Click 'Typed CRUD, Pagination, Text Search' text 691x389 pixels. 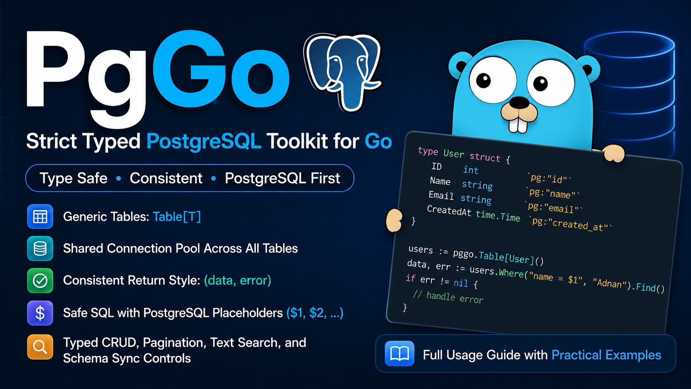184,343
